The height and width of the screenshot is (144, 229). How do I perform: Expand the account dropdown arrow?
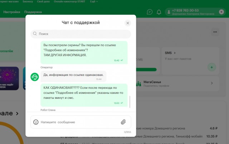(221, 12)
